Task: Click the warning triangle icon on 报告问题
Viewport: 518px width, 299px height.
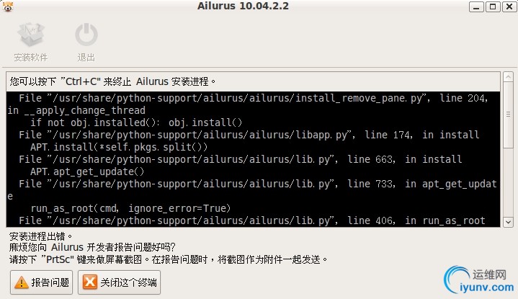Action: pos(22,282)
